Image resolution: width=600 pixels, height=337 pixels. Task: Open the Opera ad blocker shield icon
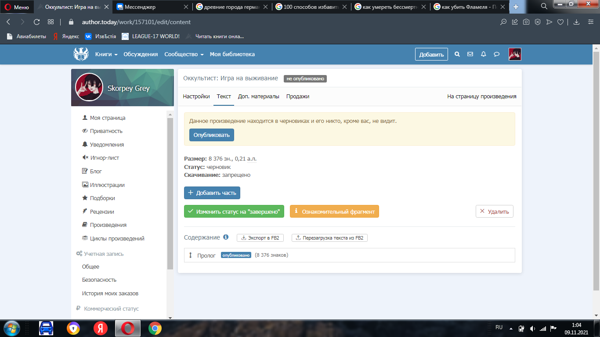click(x=538, y=22)
